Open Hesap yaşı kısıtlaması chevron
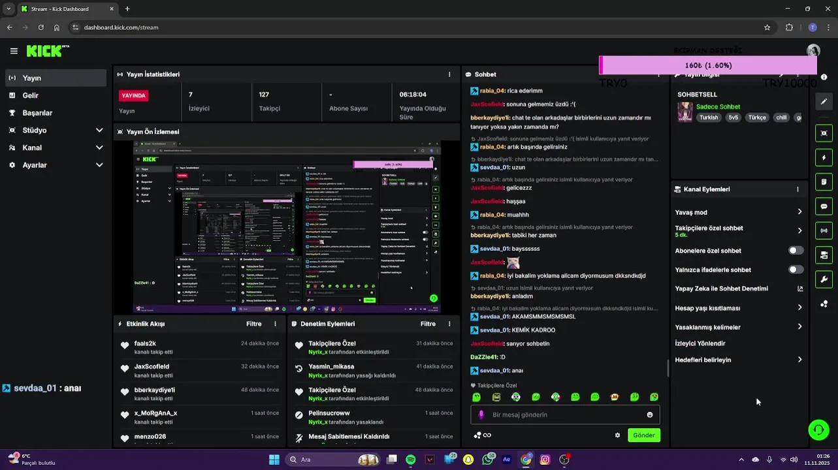The image size is (838, 470). pos(799,308)
